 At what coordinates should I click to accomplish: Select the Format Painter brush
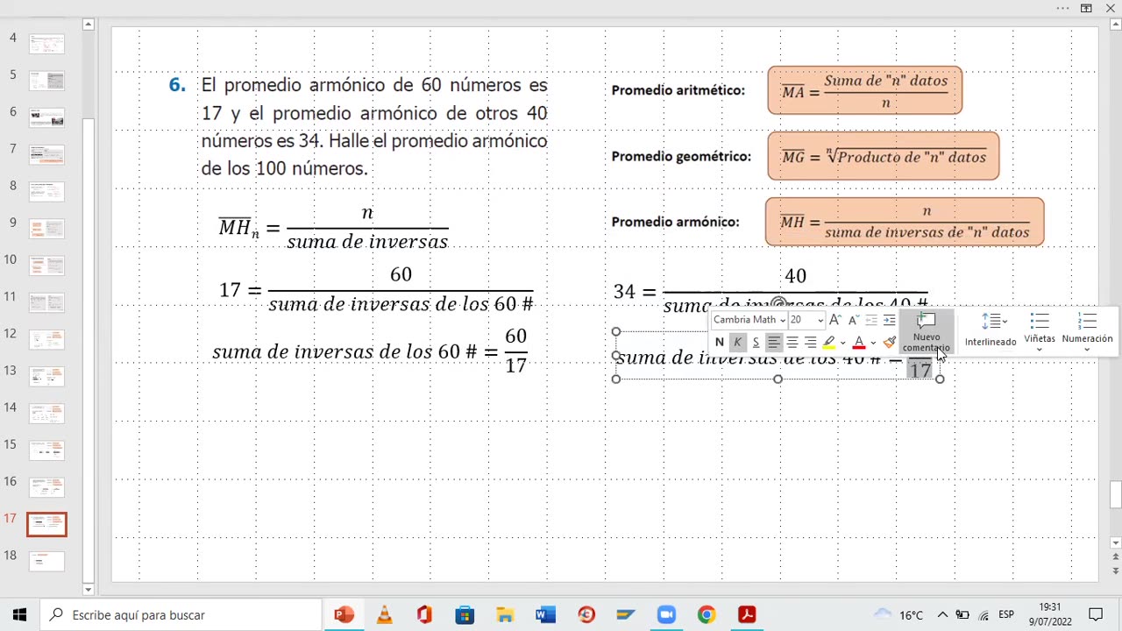tap(890, 343)
